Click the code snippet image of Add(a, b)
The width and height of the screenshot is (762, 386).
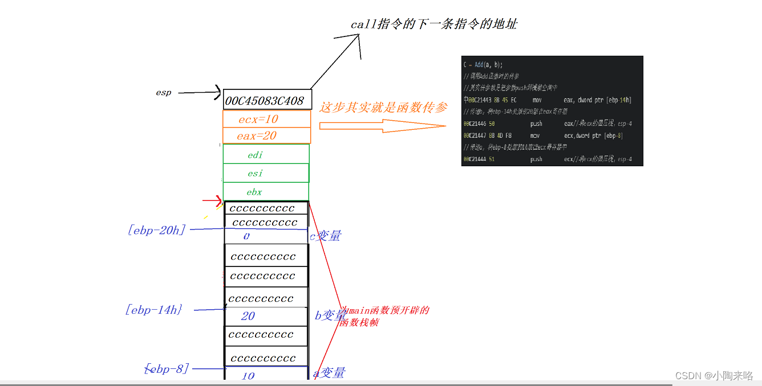coord(552,111)
